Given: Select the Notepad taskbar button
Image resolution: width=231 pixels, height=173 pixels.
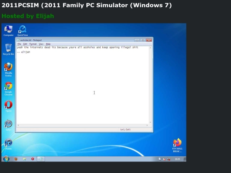Looking at the screenshot, I should click(x=41, y=159).
